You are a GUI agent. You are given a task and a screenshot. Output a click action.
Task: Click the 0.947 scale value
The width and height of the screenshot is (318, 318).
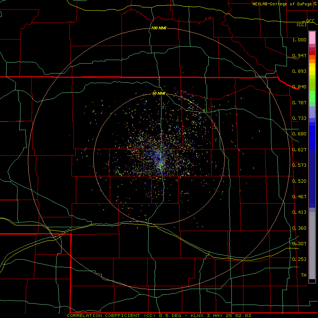(x=299, y=55)
